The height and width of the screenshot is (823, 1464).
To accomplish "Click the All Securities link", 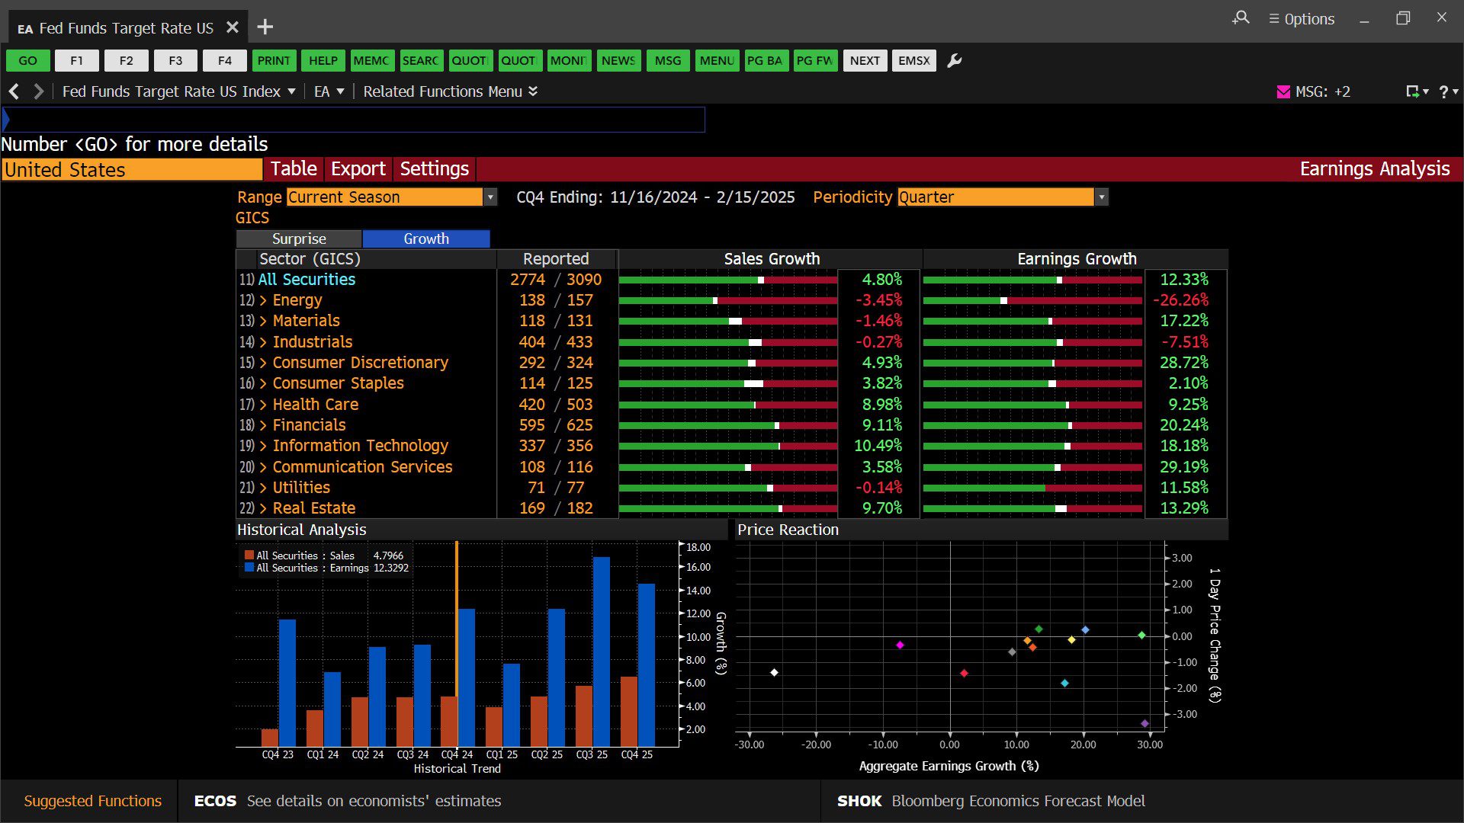I will point(307,280).
